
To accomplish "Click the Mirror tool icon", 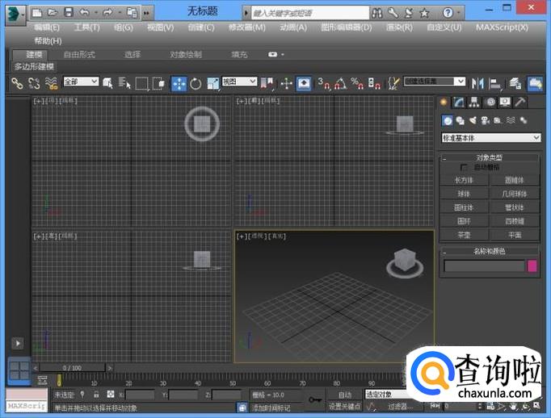I will pyautogui.click(x=477, y=83).
